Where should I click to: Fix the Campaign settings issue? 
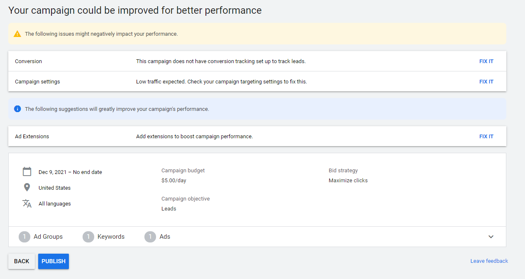click(486, 82)
